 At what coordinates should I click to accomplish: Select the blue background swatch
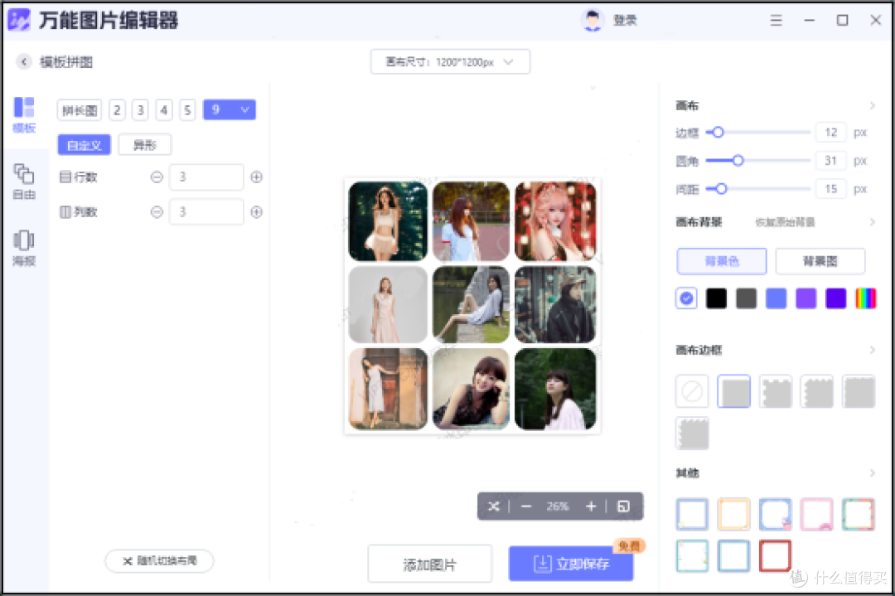click(776, 298)
